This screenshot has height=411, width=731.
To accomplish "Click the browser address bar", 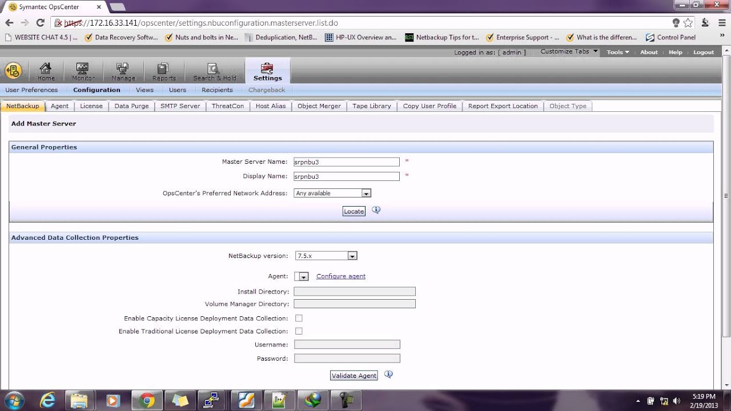I will pos(365,23).
